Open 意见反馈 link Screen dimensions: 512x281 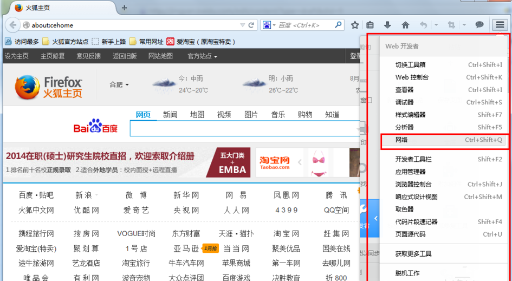click(x=88, y=56)
